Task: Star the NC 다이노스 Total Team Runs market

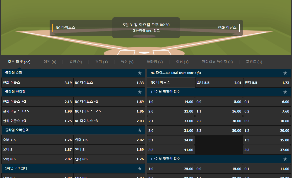Action: point(285,73)
